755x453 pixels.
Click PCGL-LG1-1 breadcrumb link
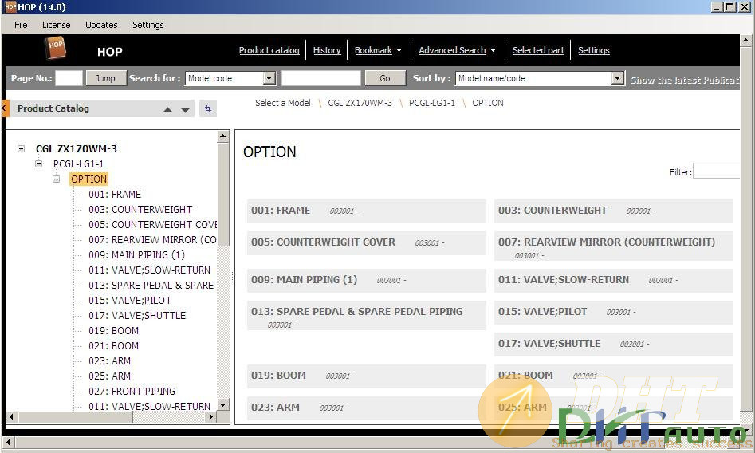click(x=432, y=103)
